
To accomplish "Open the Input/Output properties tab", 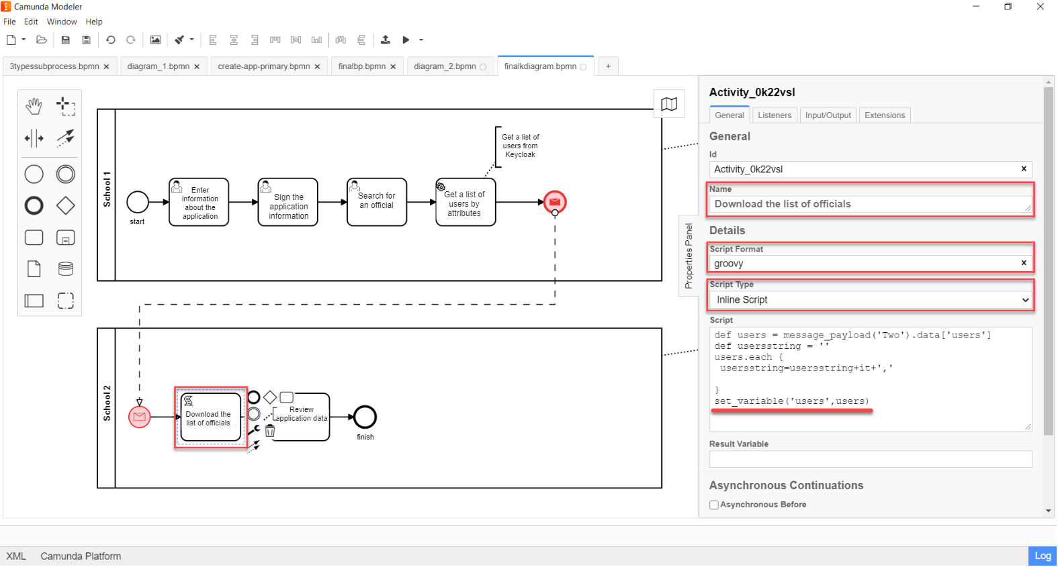I will click(x=828, y=115).
